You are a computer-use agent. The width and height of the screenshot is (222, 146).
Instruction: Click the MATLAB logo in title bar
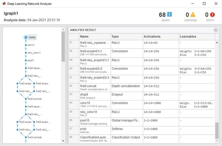tap(4, 3)
